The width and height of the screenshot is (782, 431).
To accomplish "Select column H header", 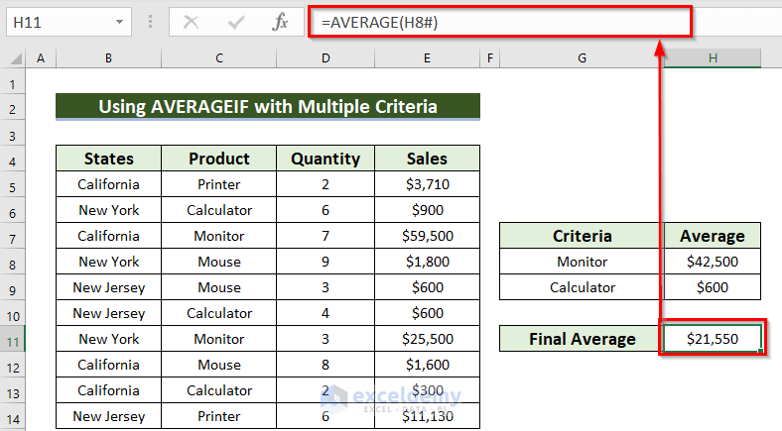I will point(713,59).
